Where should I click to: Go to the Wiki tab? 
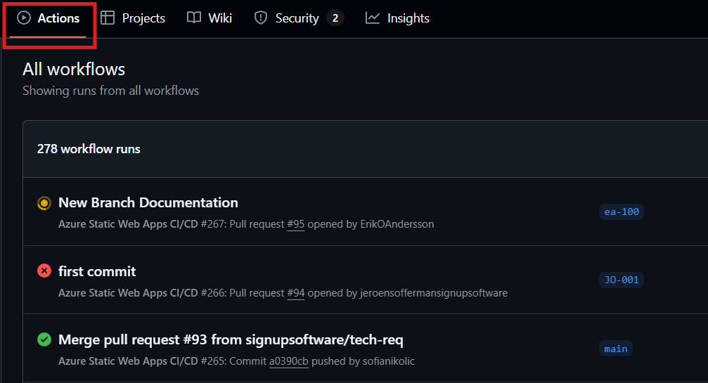[220, 18]
